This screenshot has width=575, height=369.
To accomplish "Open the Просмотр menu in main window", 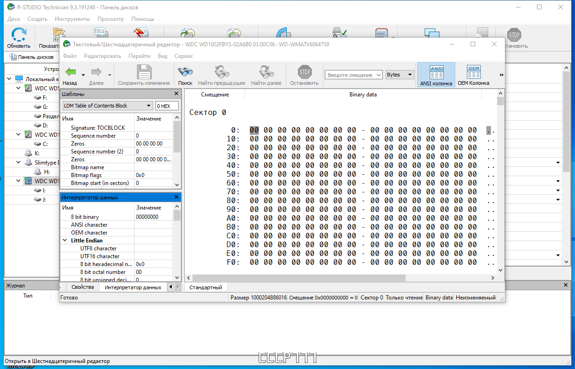I will tap(110, 19).
